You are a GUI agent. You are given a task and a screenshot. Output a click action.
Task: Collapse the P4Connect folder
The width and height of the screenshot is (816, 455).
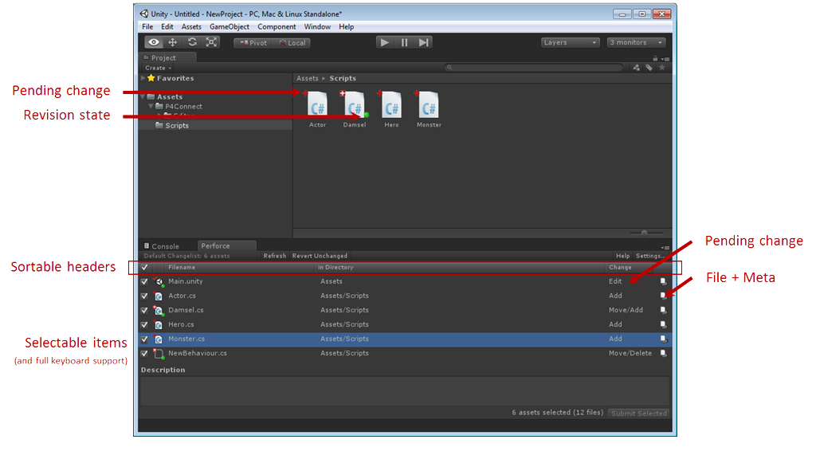151,106
